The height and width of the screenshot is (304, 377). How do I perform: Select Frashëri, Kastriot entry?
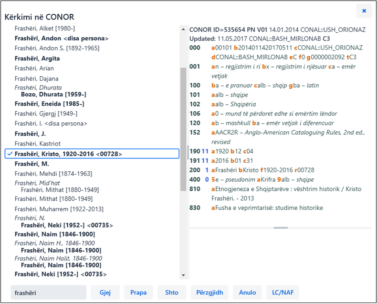click(x=38, y=144)
